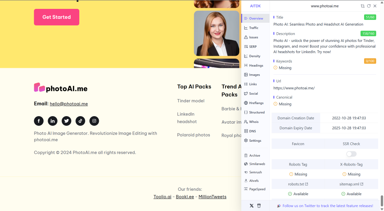The image size is (384, 211).
Task: Click the Get Started button
Action: [57, 17]
